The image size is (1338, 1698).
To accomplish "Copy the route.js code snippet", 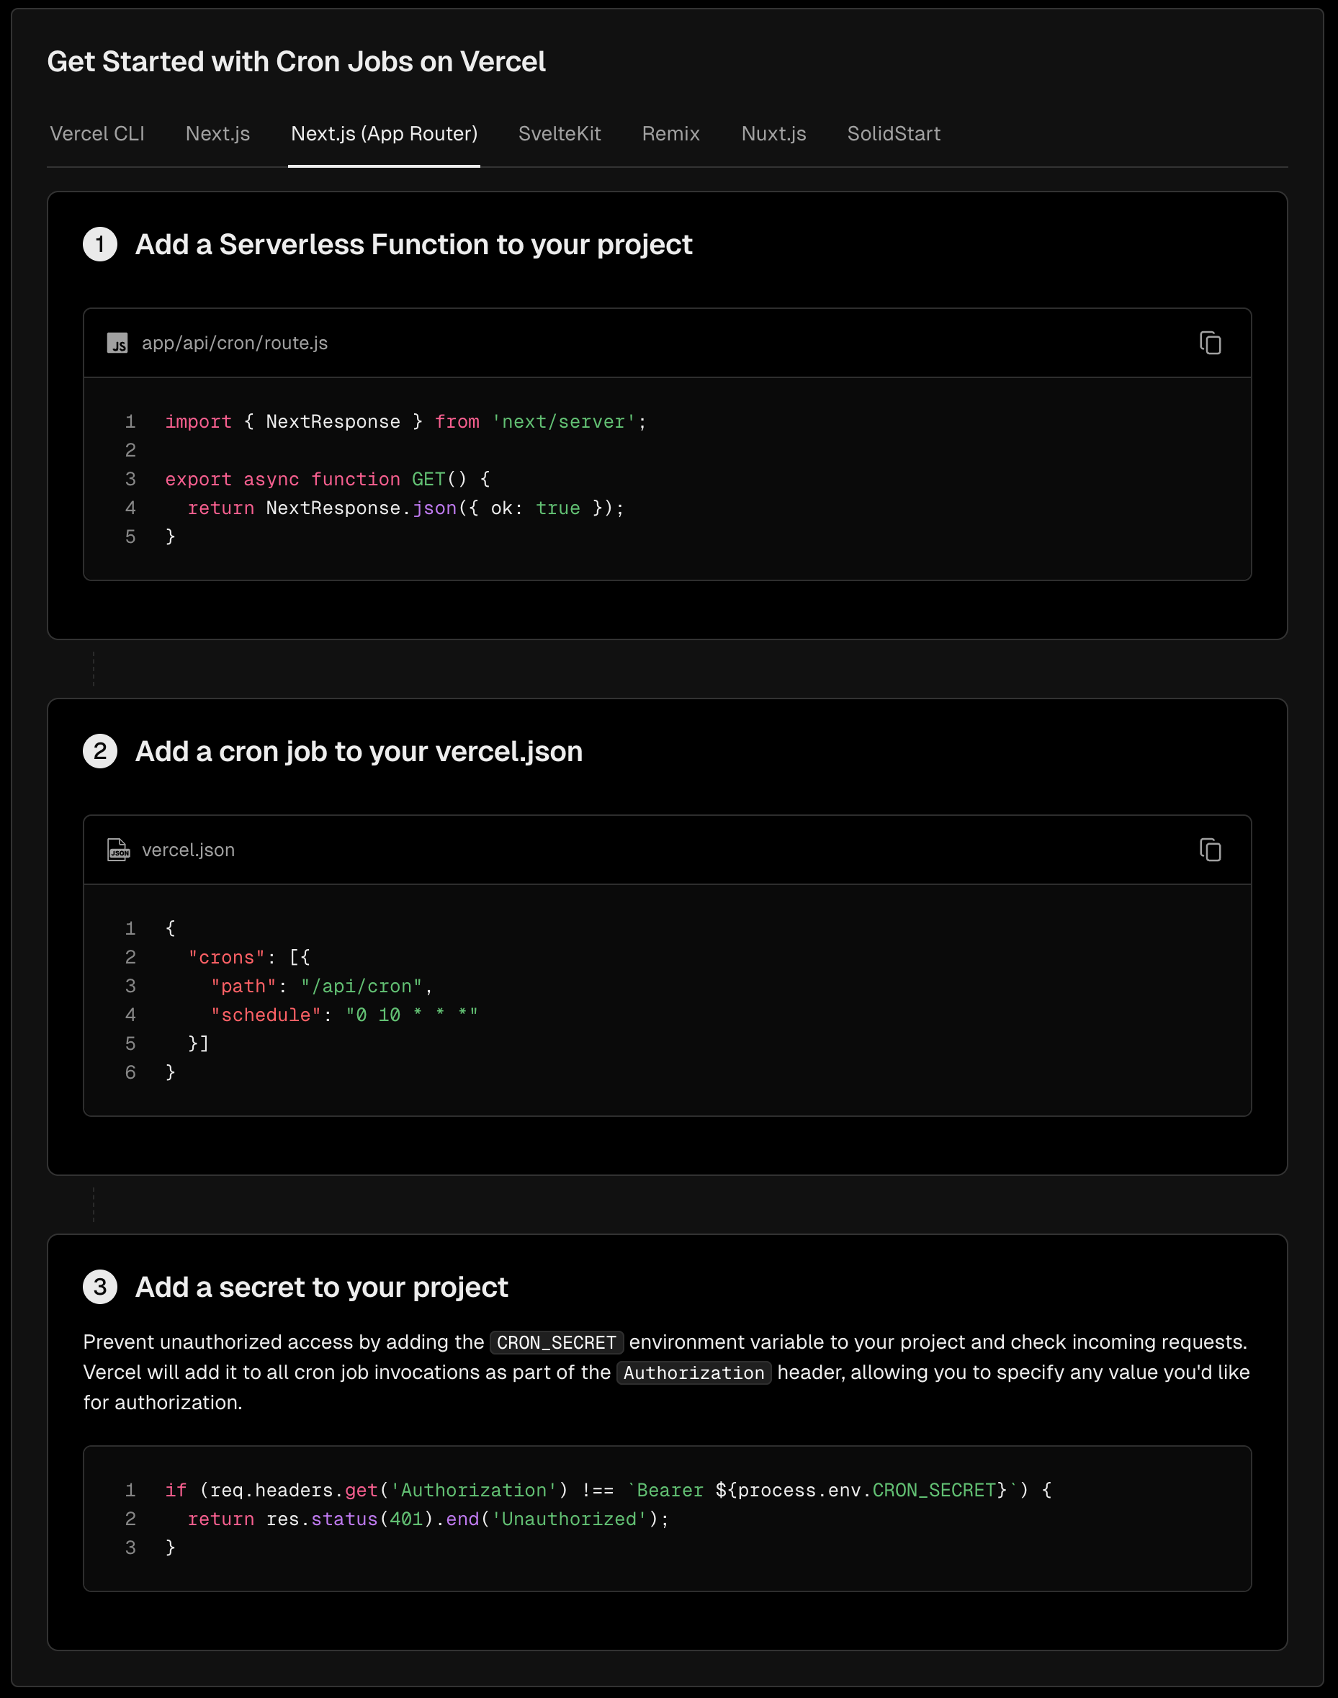I will pyautogui.click(x=1210, y=343).
